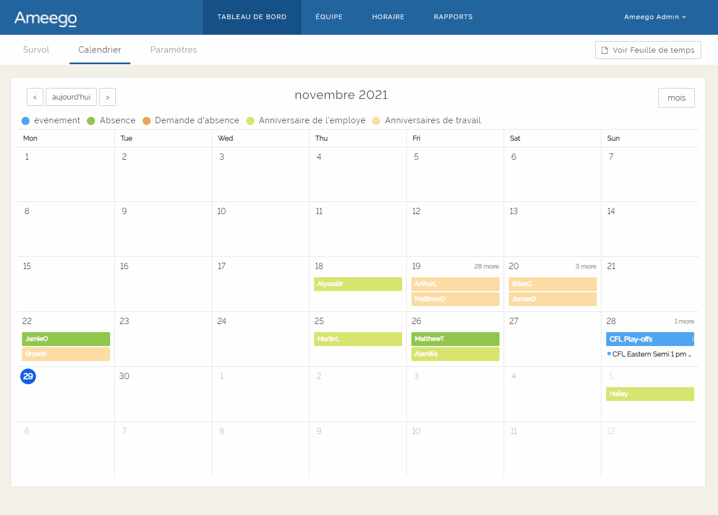
Task: Click the Ameego logo
Action: pos(45,17)
